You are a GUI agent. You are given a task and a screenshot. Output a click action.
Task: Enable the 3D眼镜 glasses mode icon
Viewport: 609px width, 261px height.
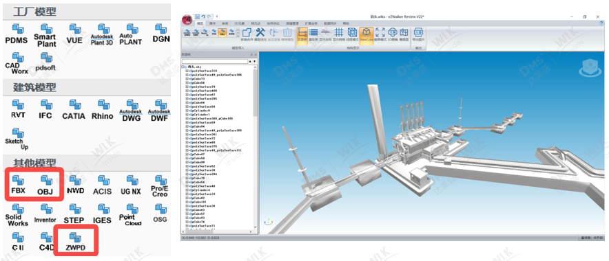393,35
